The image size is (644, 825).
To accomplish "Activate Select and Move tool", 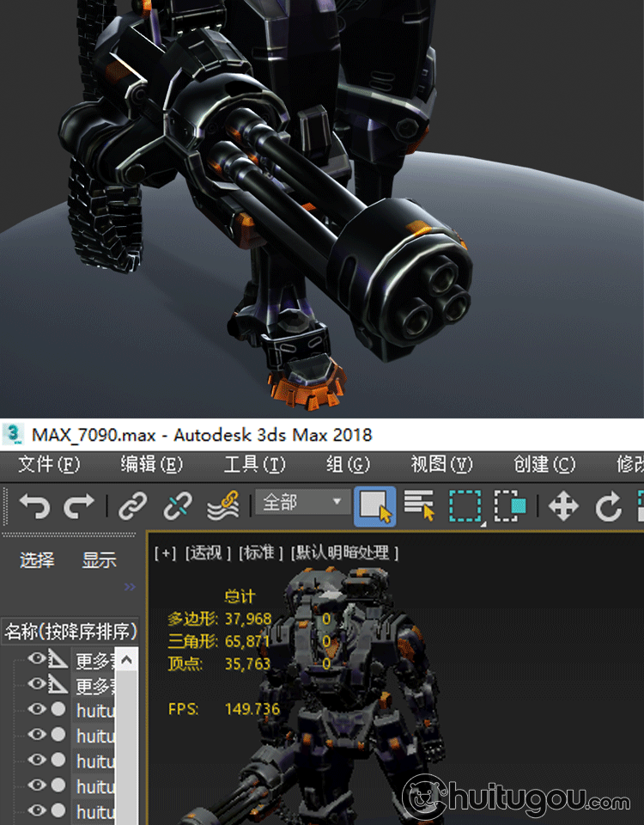I will click(563, 506).
